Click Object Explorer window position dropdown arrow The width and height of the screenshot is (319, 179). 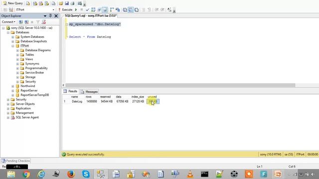point(45,16)
